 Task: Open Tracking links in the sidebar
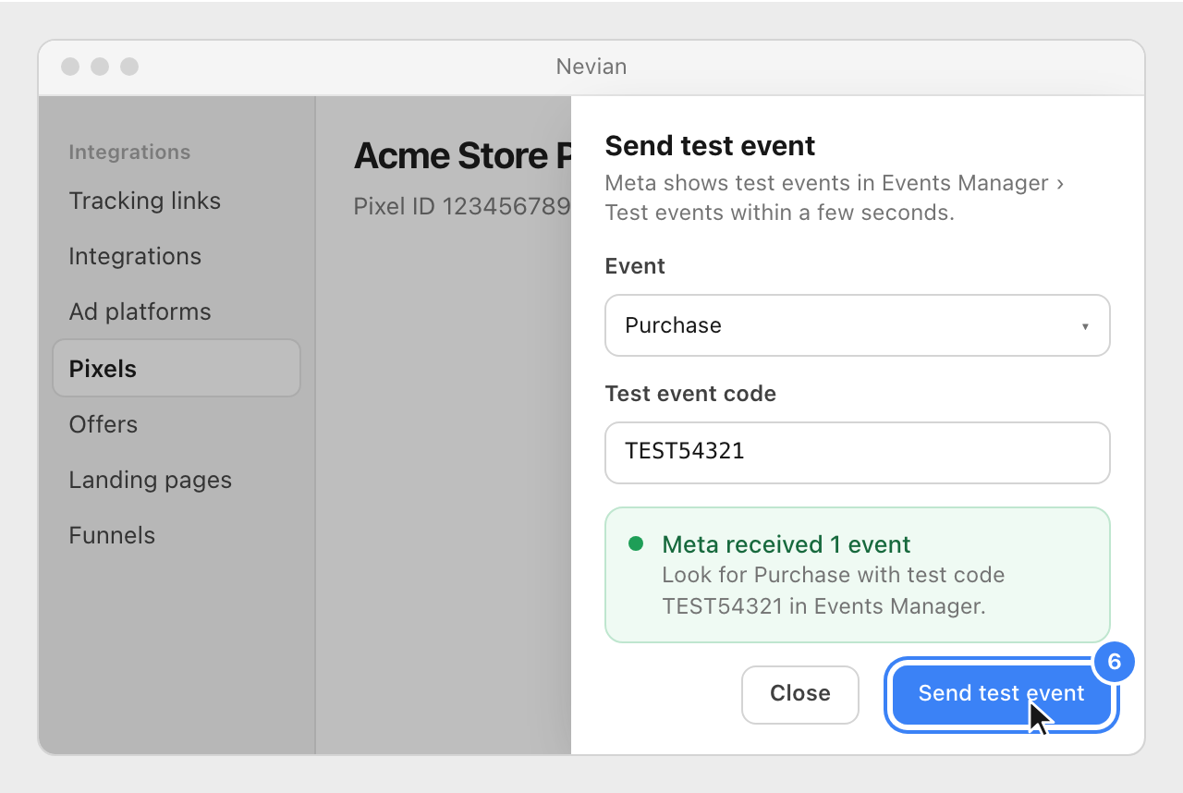(x=145, y=201)
